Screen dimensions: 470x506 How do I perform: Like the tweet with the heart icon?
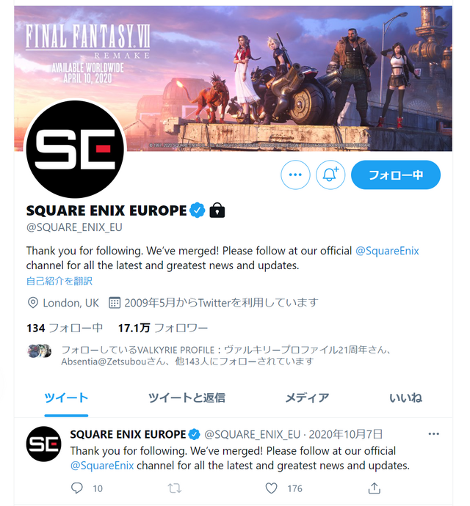271,488
